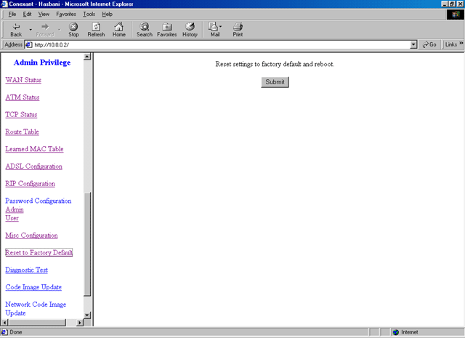Click the Windows logo throbber icon
The image size is (465, 338).
click(x=456, y=15)
